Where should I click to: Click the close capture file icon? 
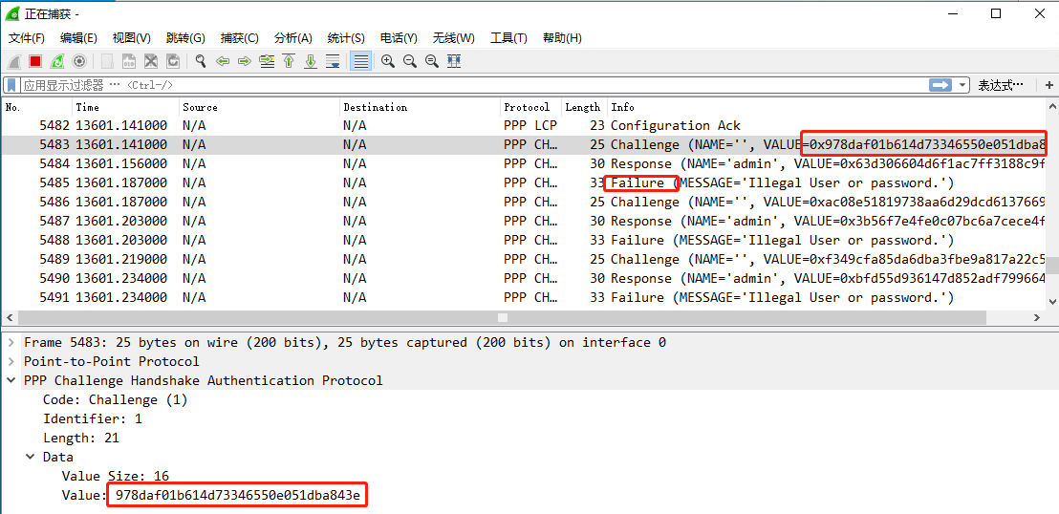pyautogui.click(x=151, y=61)
